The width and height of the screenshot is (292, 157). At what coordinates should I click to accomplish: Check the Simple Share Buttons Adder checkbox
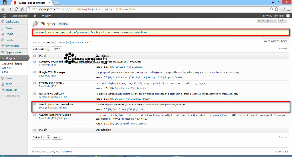coord(35,104)
